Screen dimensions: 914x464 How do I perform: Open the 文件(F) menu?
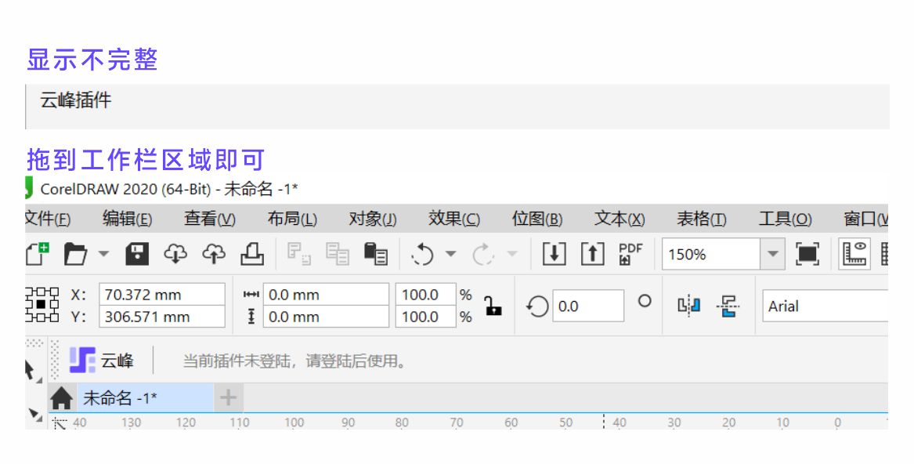pos(48,219)
